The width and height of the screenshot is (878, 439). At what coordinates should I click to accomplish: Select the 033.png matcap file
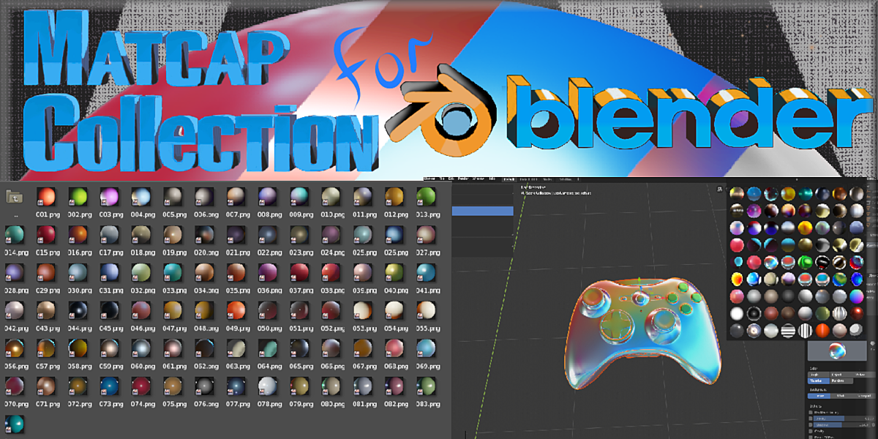coord(172,274)
